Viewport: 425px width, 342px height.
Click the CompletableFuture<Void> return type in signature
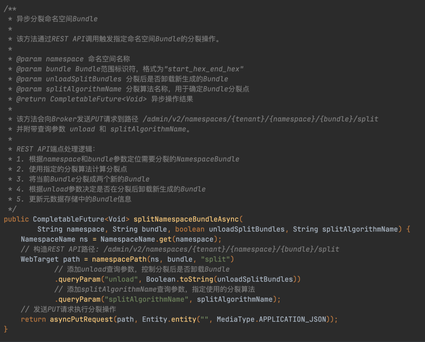tap(81, 219)
